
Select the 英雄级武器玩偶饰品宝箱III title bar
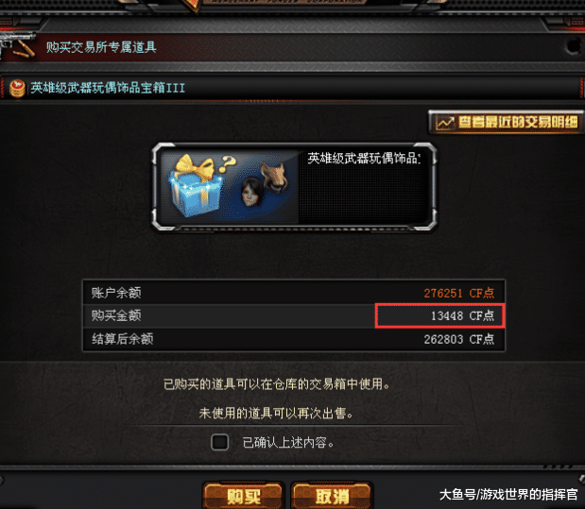tap(293, 88)
